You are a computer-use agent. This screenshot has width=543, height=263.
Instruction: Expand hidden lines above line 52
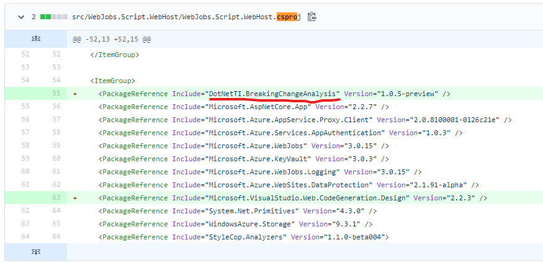tap(35, 39)
